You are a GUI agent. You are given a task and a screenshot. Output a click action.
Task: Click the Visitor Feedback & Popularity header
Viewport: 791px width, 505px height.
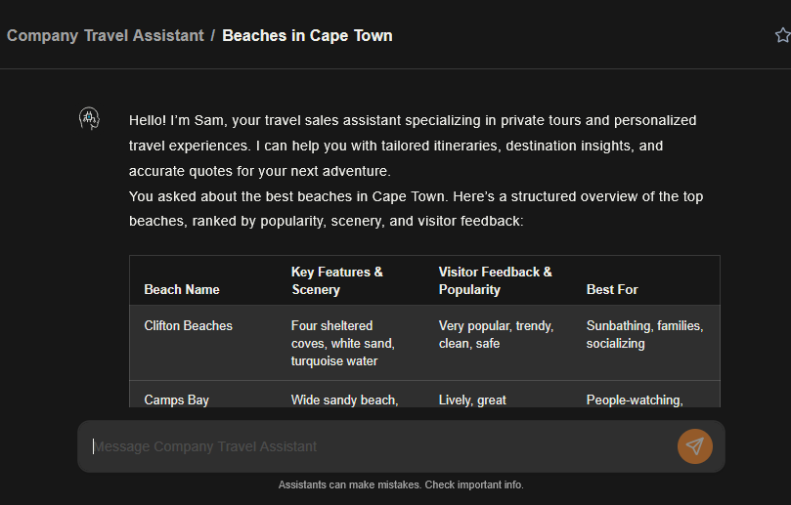coord(495,280)
